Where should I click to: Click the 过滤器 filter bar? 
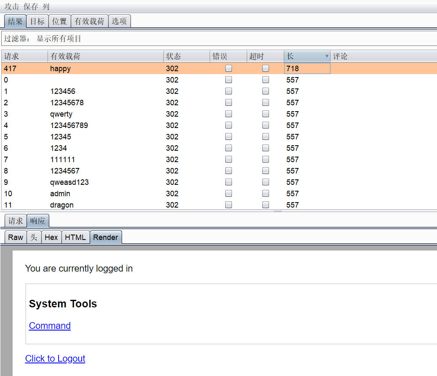coord(219,38)
